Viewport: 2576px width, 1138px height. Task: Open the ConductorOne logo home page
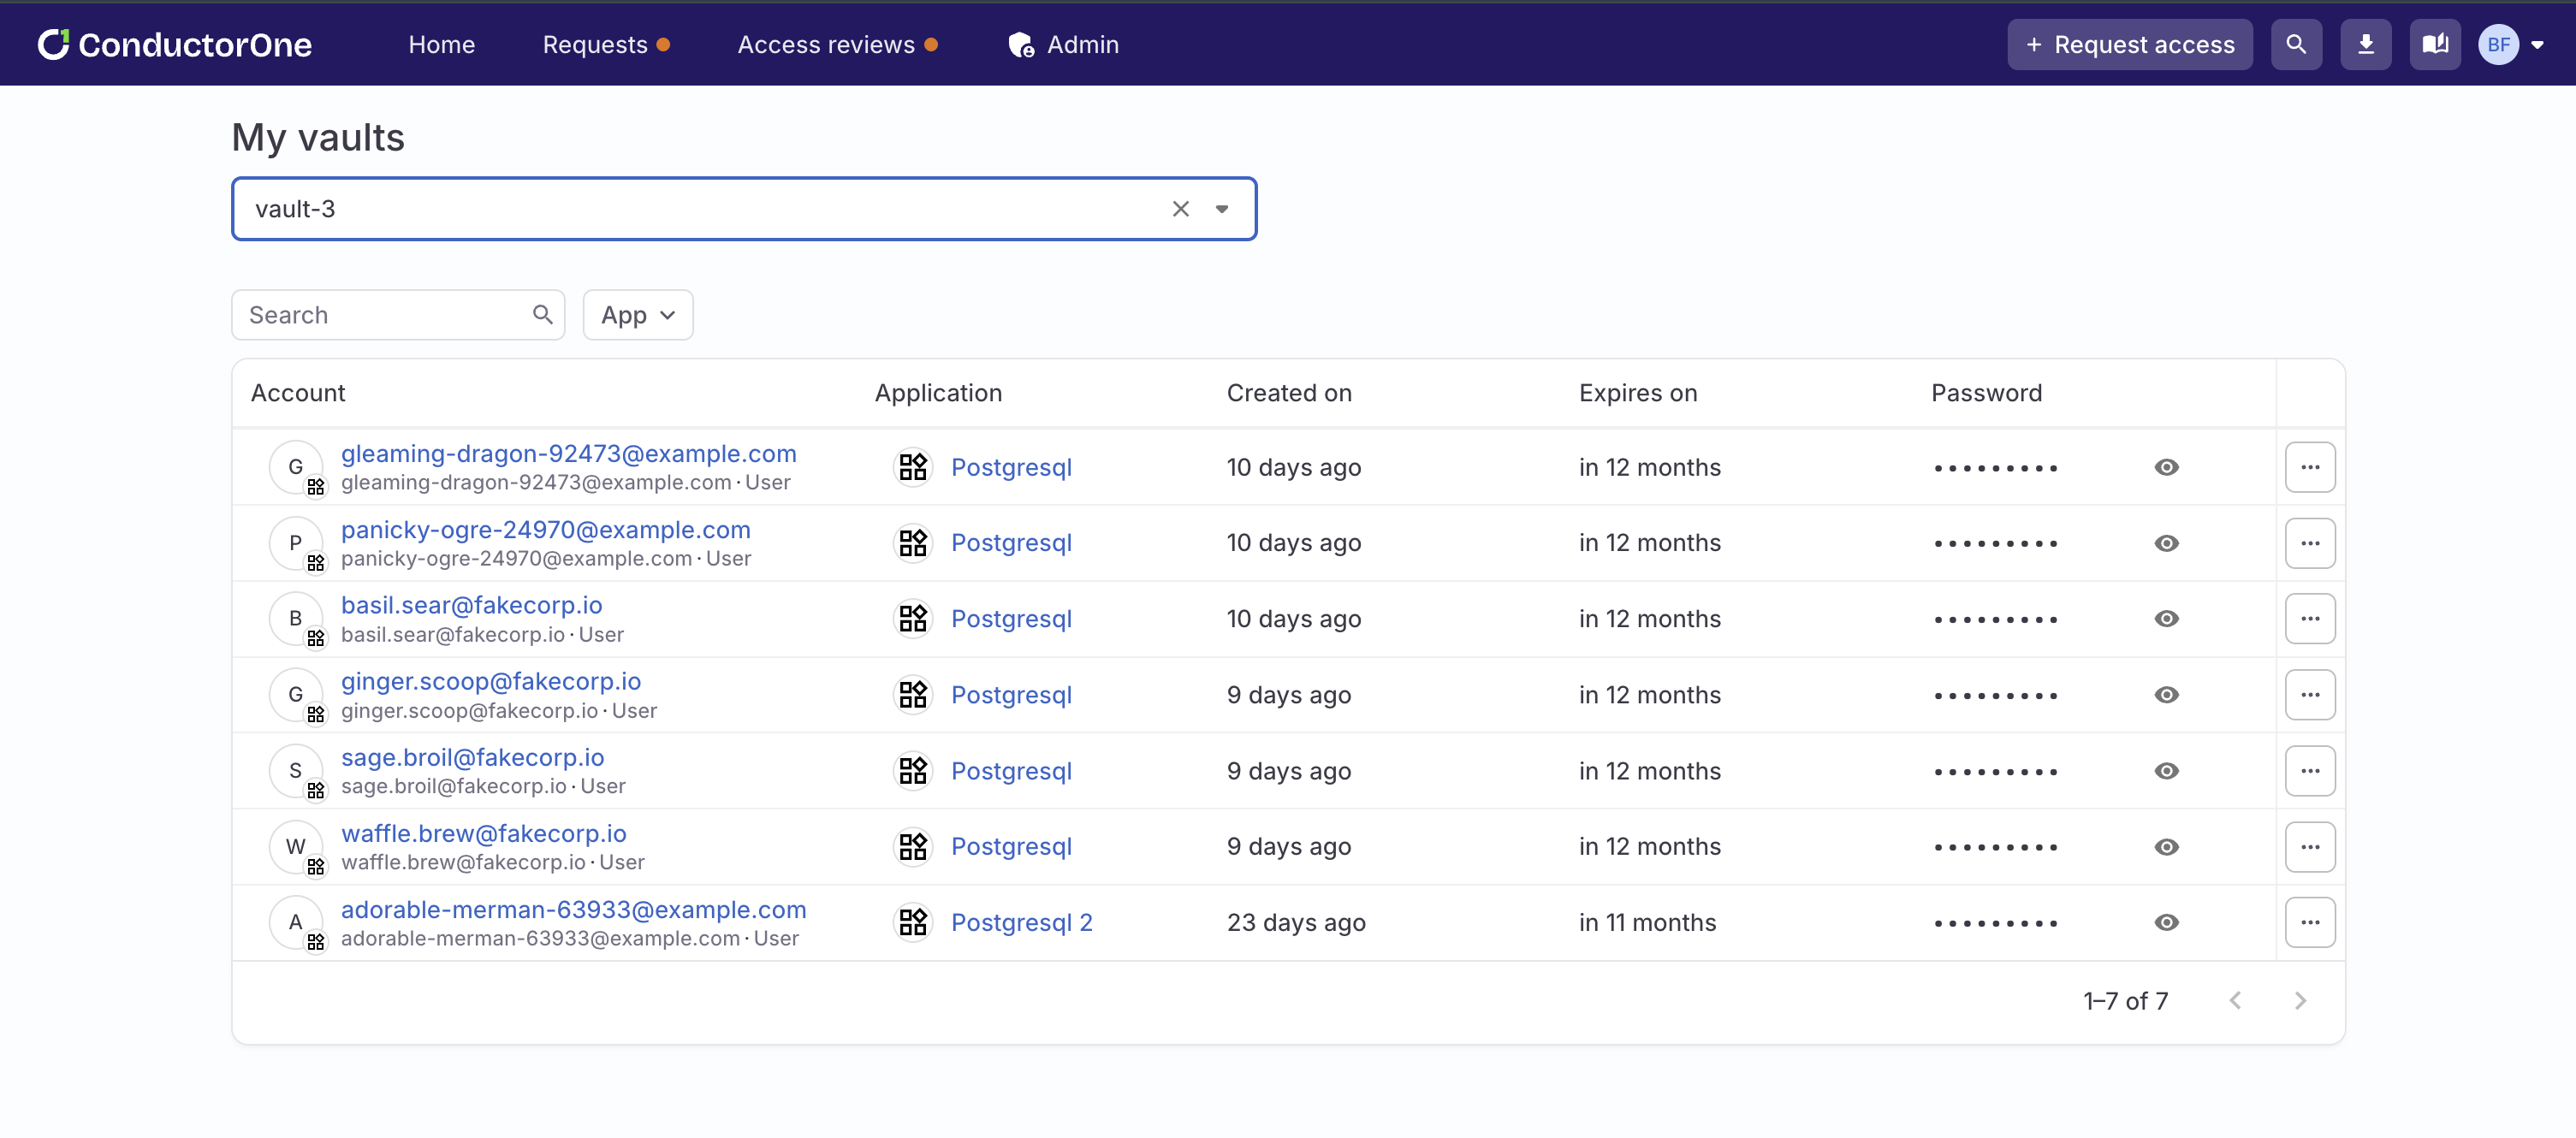click(174, 44)
